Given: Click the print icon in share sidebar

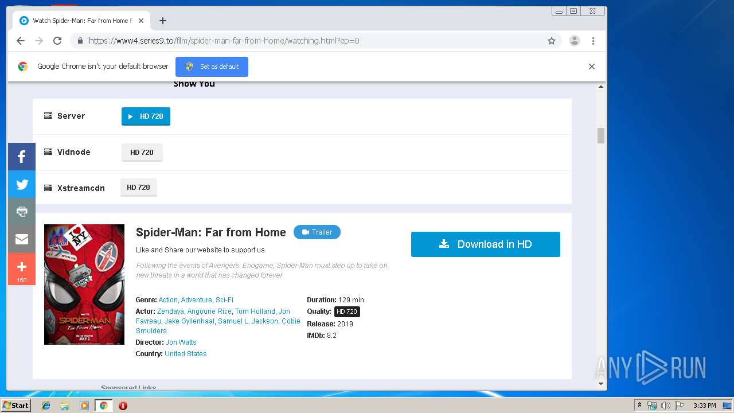Looking at the screenshot, I should pyautogui.click(x=22, y=212).
